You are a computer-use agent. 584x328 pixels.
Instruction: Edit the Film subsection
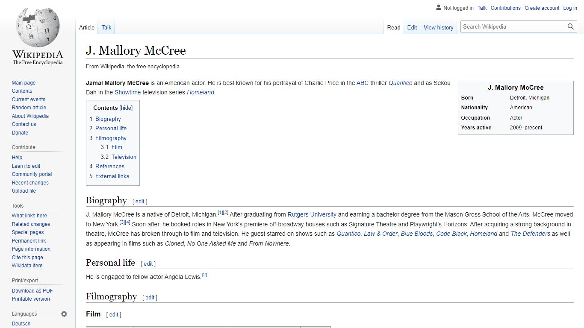[x=114, y=315]
